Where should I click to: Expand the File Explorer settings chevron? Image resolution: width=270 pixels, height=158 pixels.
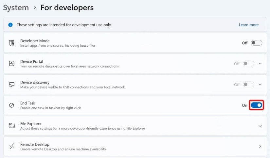[x=260, y=126]
